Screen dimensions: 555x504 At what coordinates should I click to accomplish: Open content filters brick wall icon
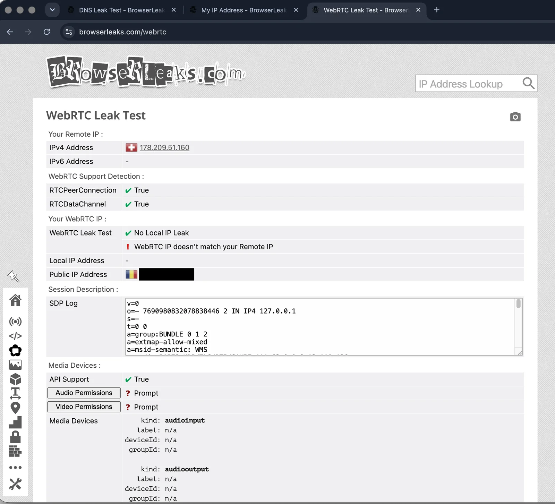pyautogui.click(x=15, y=451)
